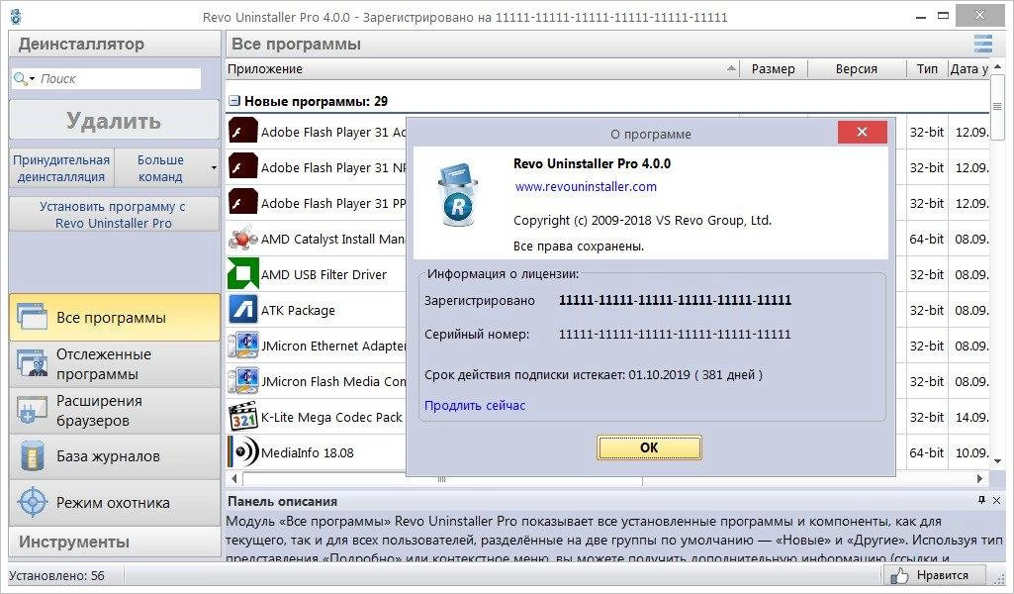Collapse the Деинсталлятор section header
Viewport: 1014px width, 594px height.
click(x=115, y=44)
